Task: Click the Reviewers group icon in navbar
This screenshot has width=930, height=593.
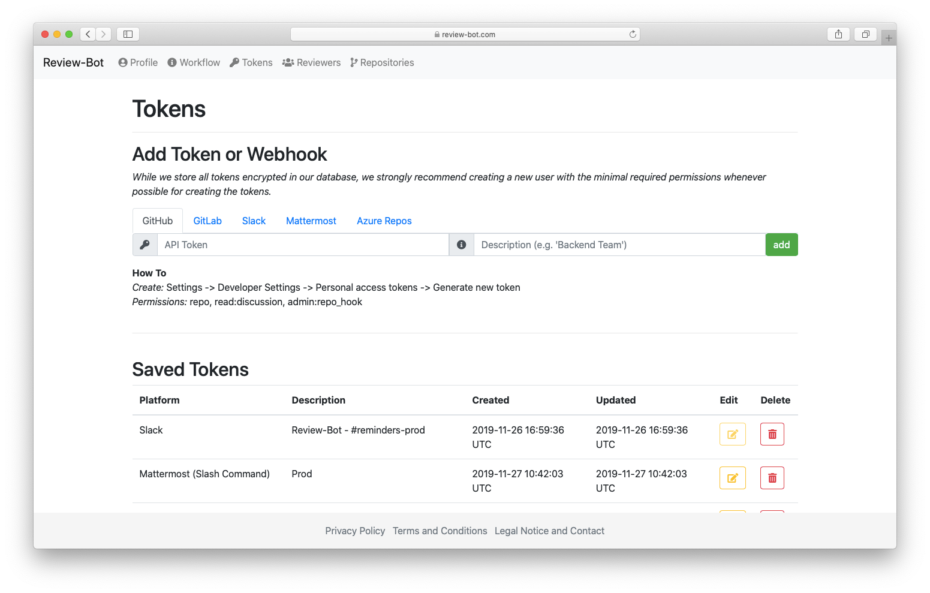Action: (288, 62)
